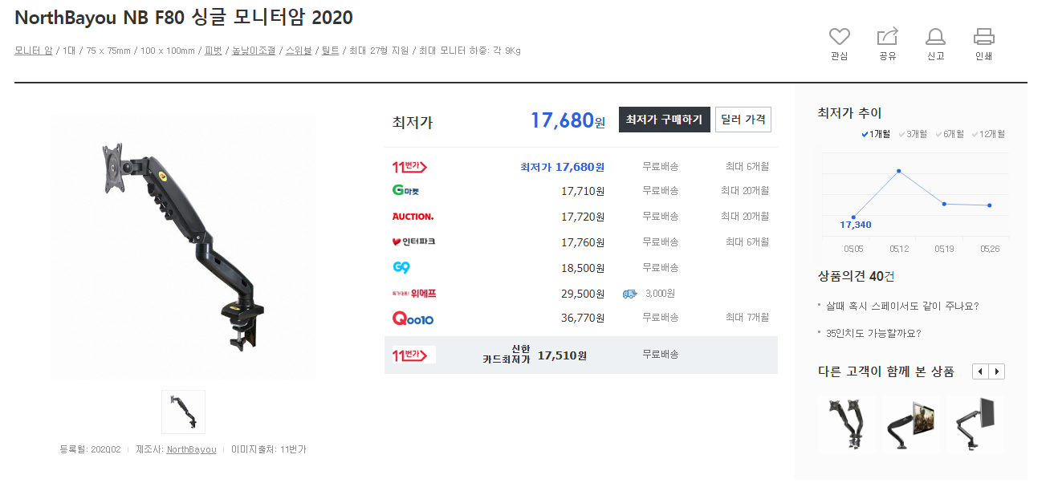Screen dimensions: 1054x483
Task: Click the 최저가 구매하기 button
Action: [664, 120]
